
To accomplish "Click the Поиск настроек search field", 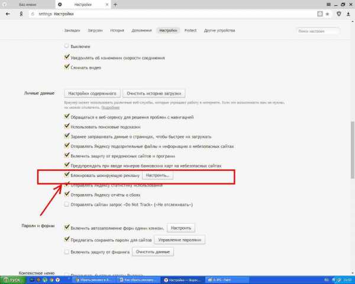I will coord(318,31).
